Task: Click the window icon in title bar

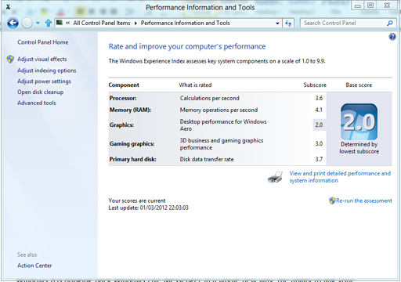Action: click(x=8, y=7)
